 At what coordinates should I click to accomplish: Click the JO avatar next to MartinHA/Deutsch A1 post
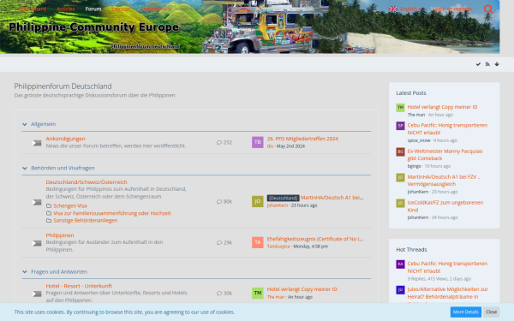[x=400, y=177]
